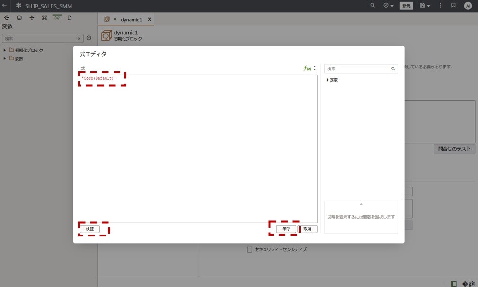This screenshot has height=287, width=478.
Task: Select the variables (x) icon
Action: 57,17
